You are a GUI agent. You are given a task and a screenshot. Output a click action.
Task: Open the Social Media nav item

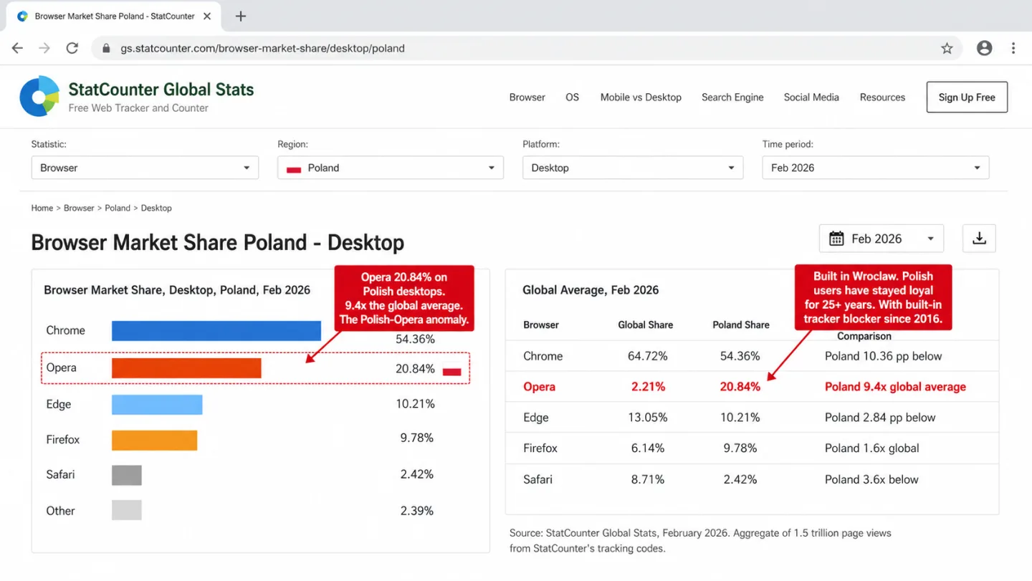pyautogui.click(x=811, y=97)
